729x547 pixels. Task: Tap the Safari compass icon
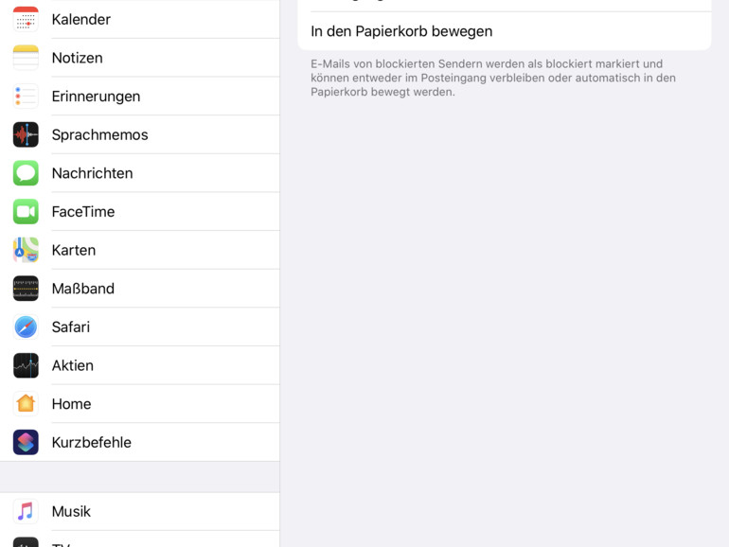click(x=26, y=327)
